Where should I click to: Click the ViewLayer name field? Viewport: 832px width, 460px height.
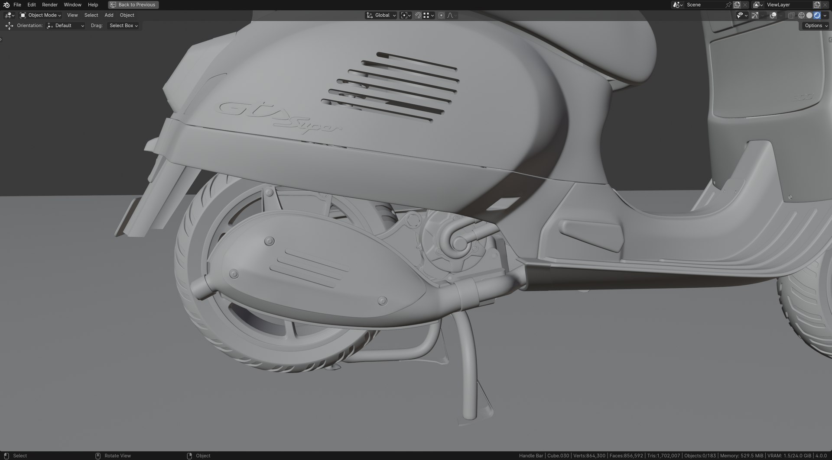coord(788,5)
